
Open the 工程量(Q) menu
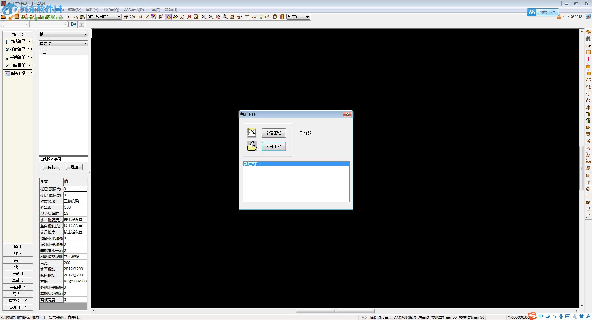click(x=111, y=10)
